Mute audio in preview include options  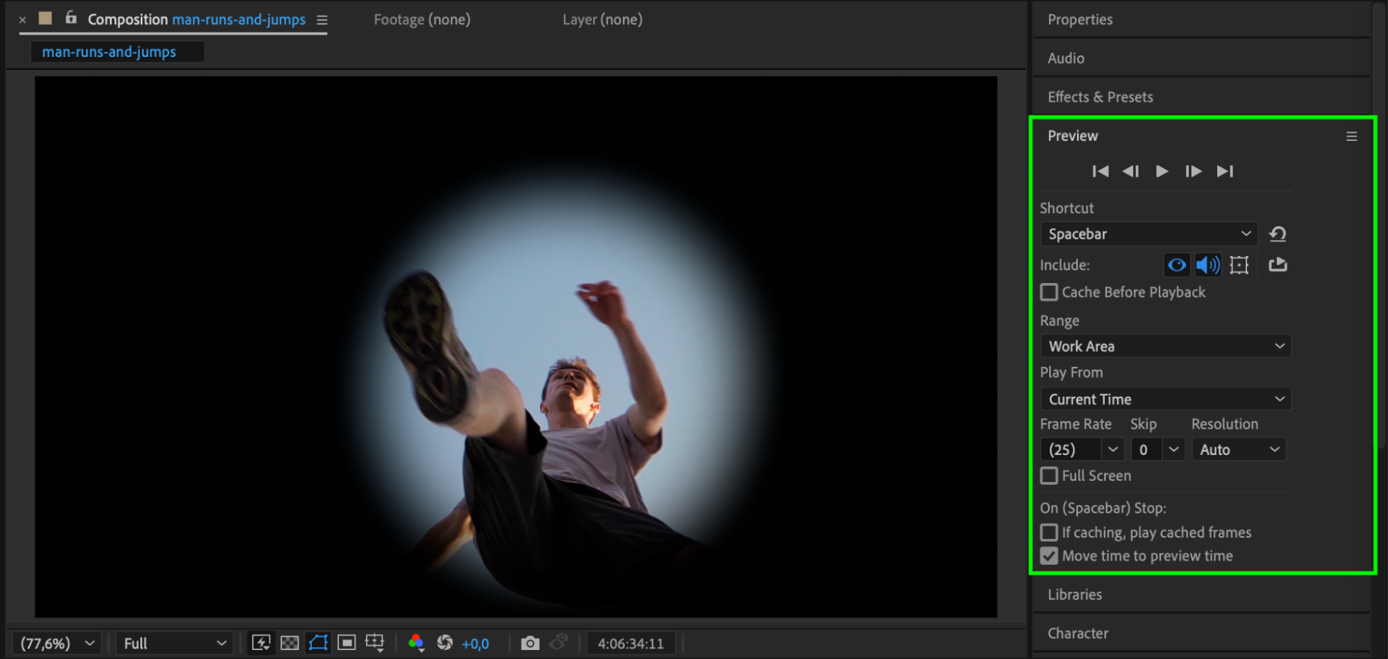1207,265
